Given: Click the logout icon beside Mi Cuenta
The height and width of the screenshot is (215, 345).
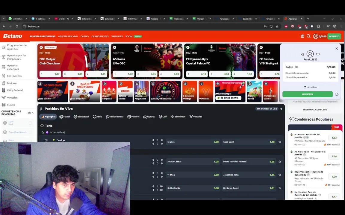Looking at the screenshot, I should pos(337,94).
